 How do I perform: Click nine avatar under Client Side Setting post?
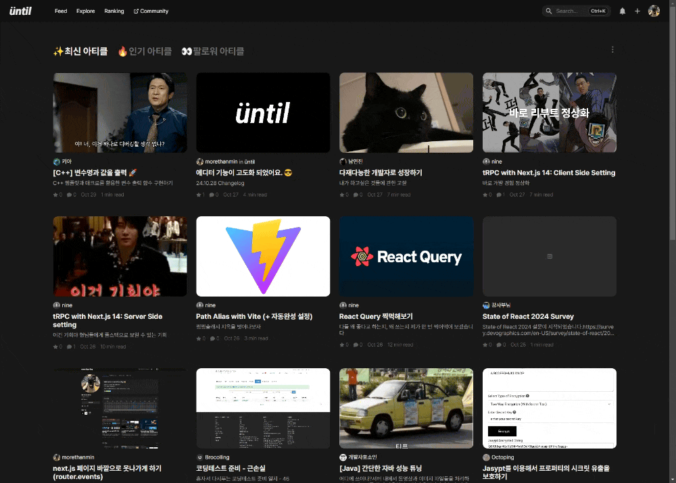(486, 161)
